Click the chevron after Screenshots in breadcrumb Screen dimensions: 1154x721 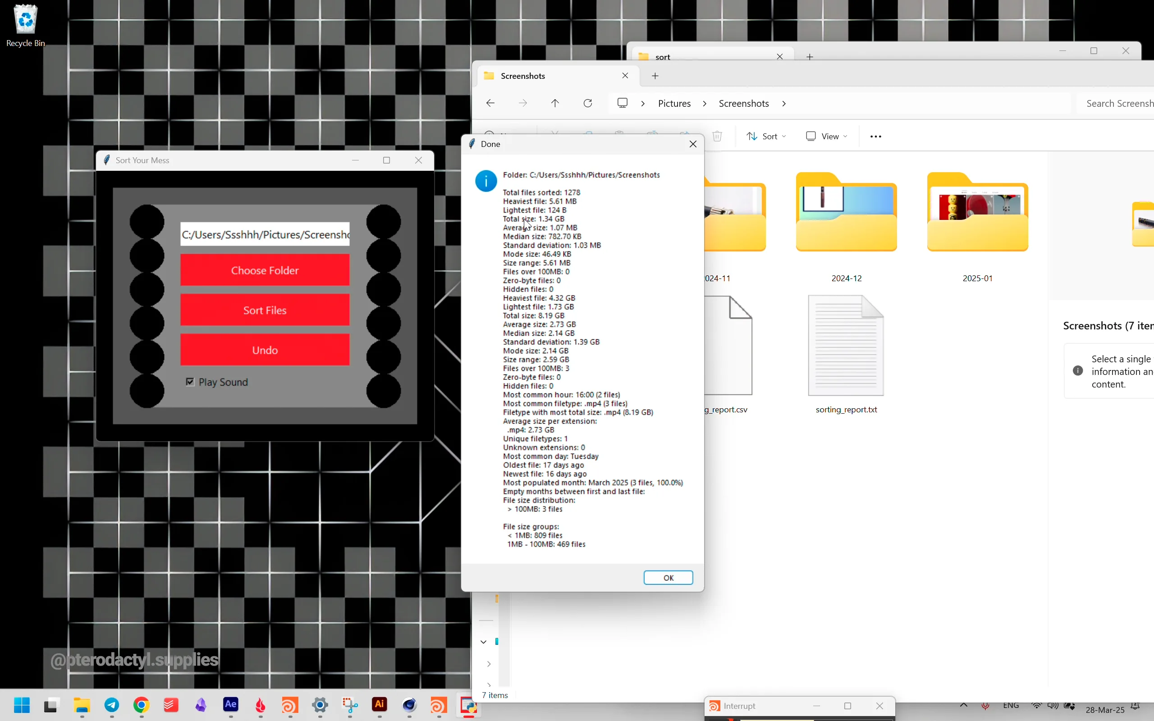[x=784, y=104]
